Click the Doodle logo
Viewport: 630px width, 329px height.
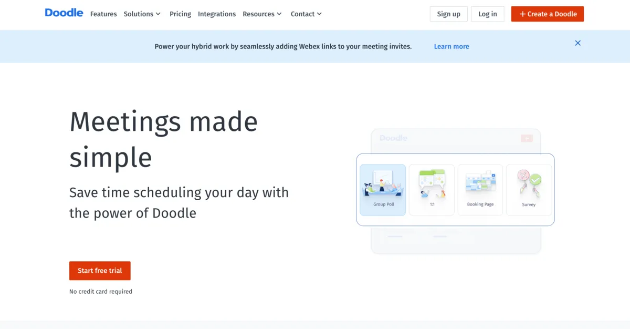click(64, 13)
